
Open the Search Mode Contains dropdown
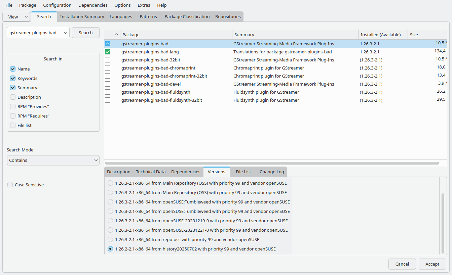click(53, 160)
